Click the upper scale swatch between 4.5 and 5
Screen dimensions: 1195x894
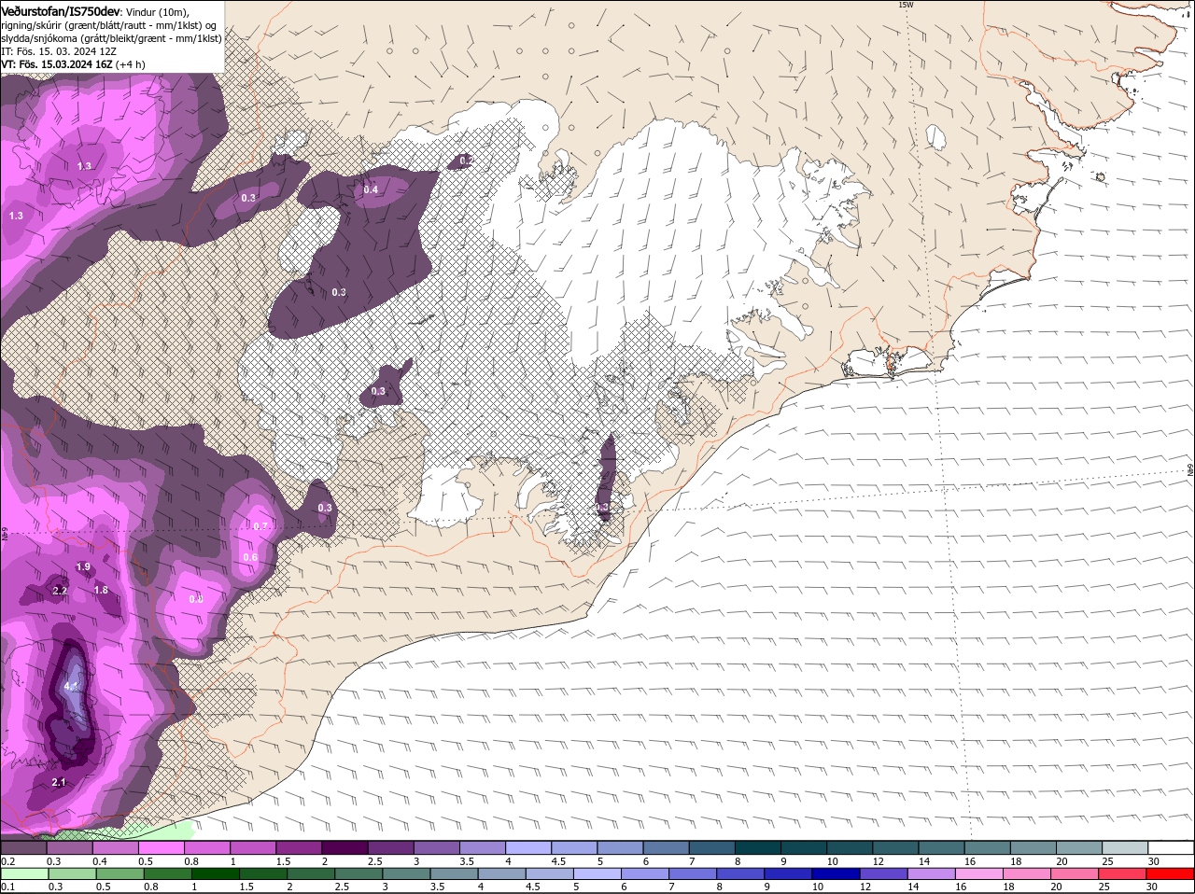tap(574, 847)
